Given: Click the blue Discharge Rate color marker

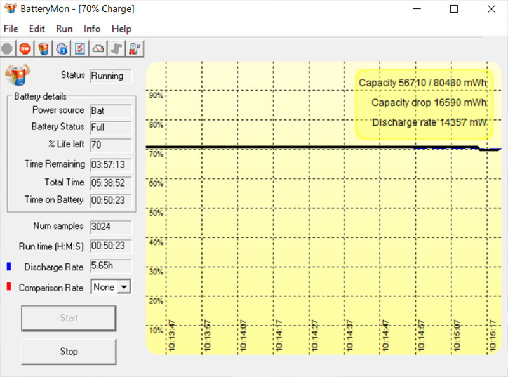Looking at the screenshot, I should [x=7, y=267].
